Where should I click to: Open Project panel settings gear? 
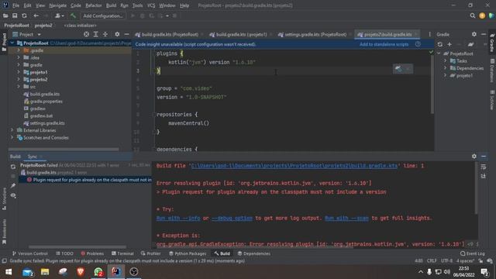point(117,34)
